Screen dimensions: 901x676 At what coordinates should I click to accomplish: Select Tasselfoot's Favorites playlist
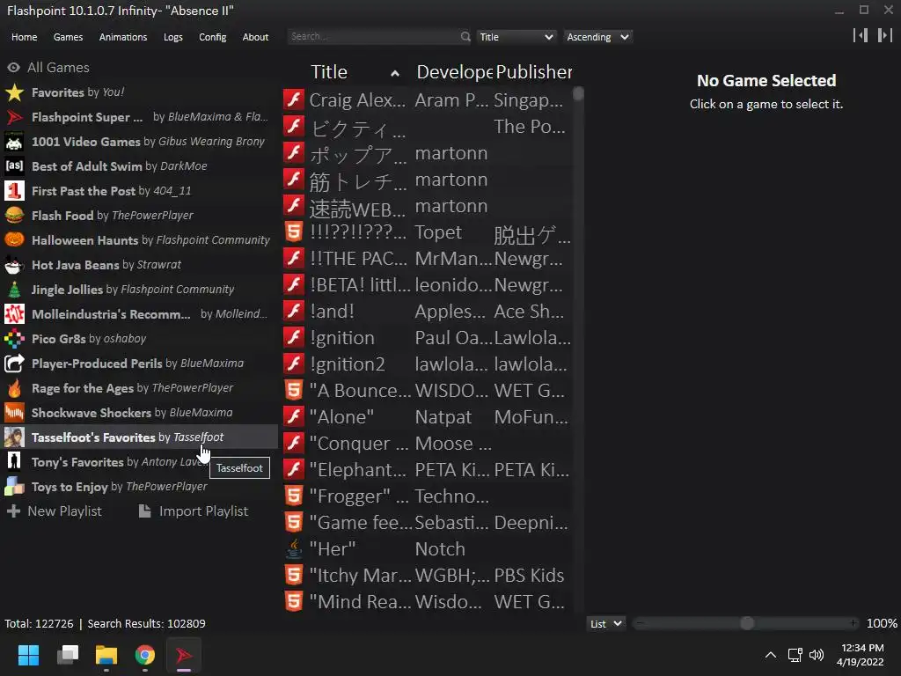140,437
